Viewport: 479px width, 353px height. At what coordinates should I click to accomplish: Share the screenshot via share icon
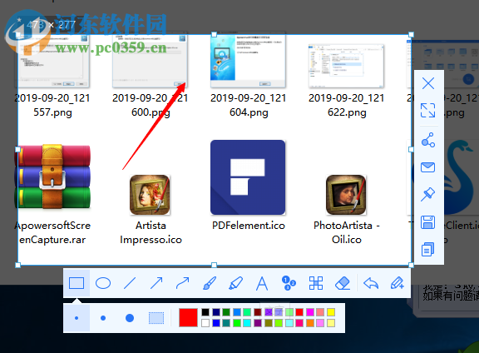click(428, 140)
